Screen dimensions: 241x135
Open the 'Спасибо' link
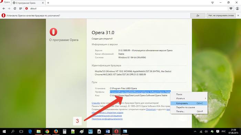tap(96, 103)
